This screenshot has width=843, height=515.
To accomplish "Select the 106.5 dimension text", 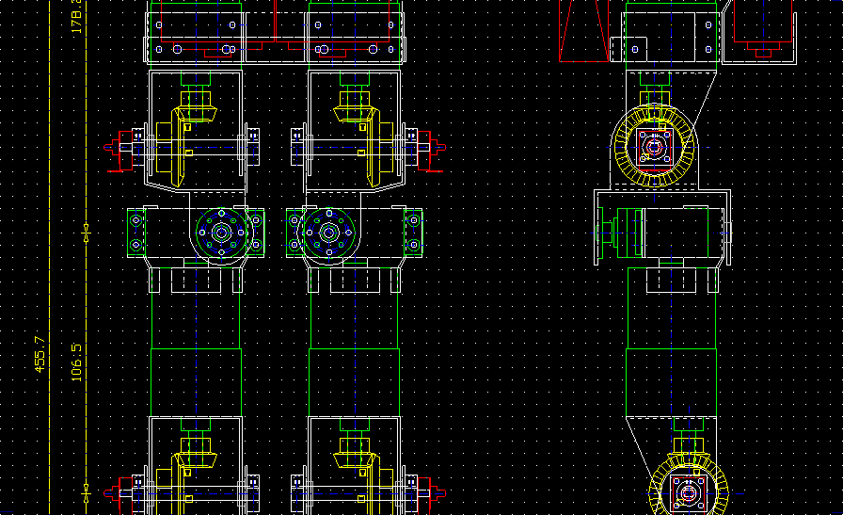I will pos(76,362).
